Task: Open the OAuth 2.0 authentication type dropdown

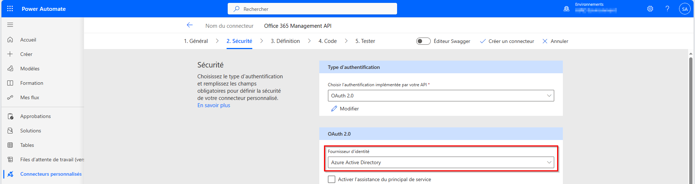Action: [441, 96]
